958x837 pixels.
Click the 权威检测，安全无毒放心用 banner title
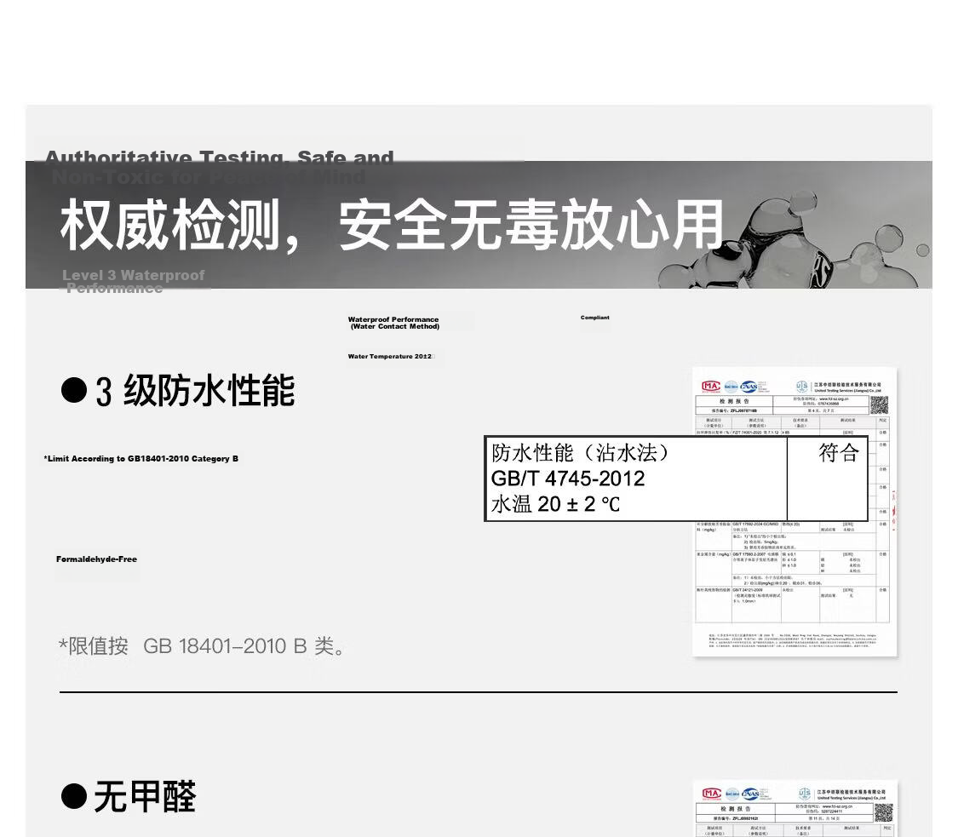pyautogui.click(x=392, y=225)
